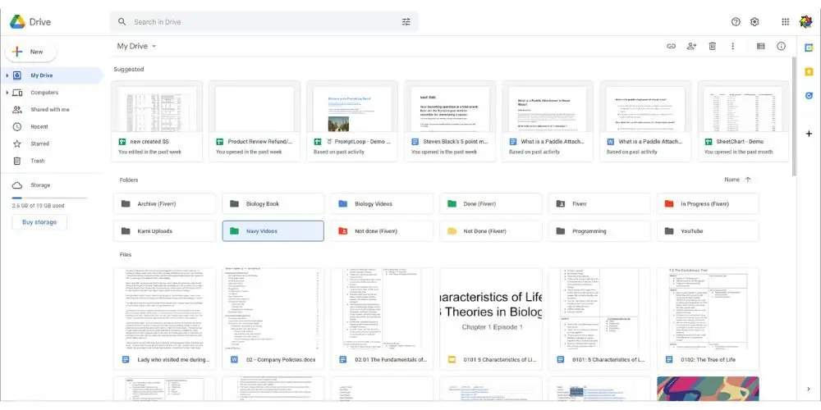Open the My Drive dropdown menu

pos(136,46)
